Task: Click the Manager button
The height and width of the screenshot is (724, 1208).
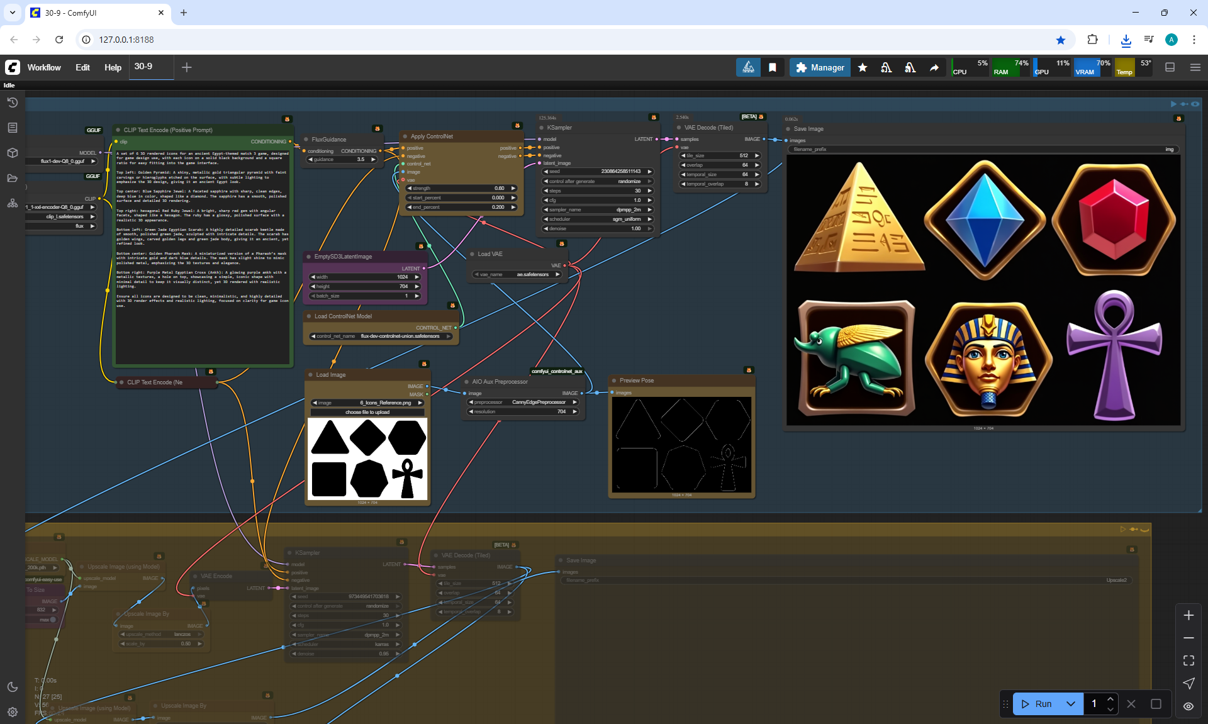Action: click(820, 67)
